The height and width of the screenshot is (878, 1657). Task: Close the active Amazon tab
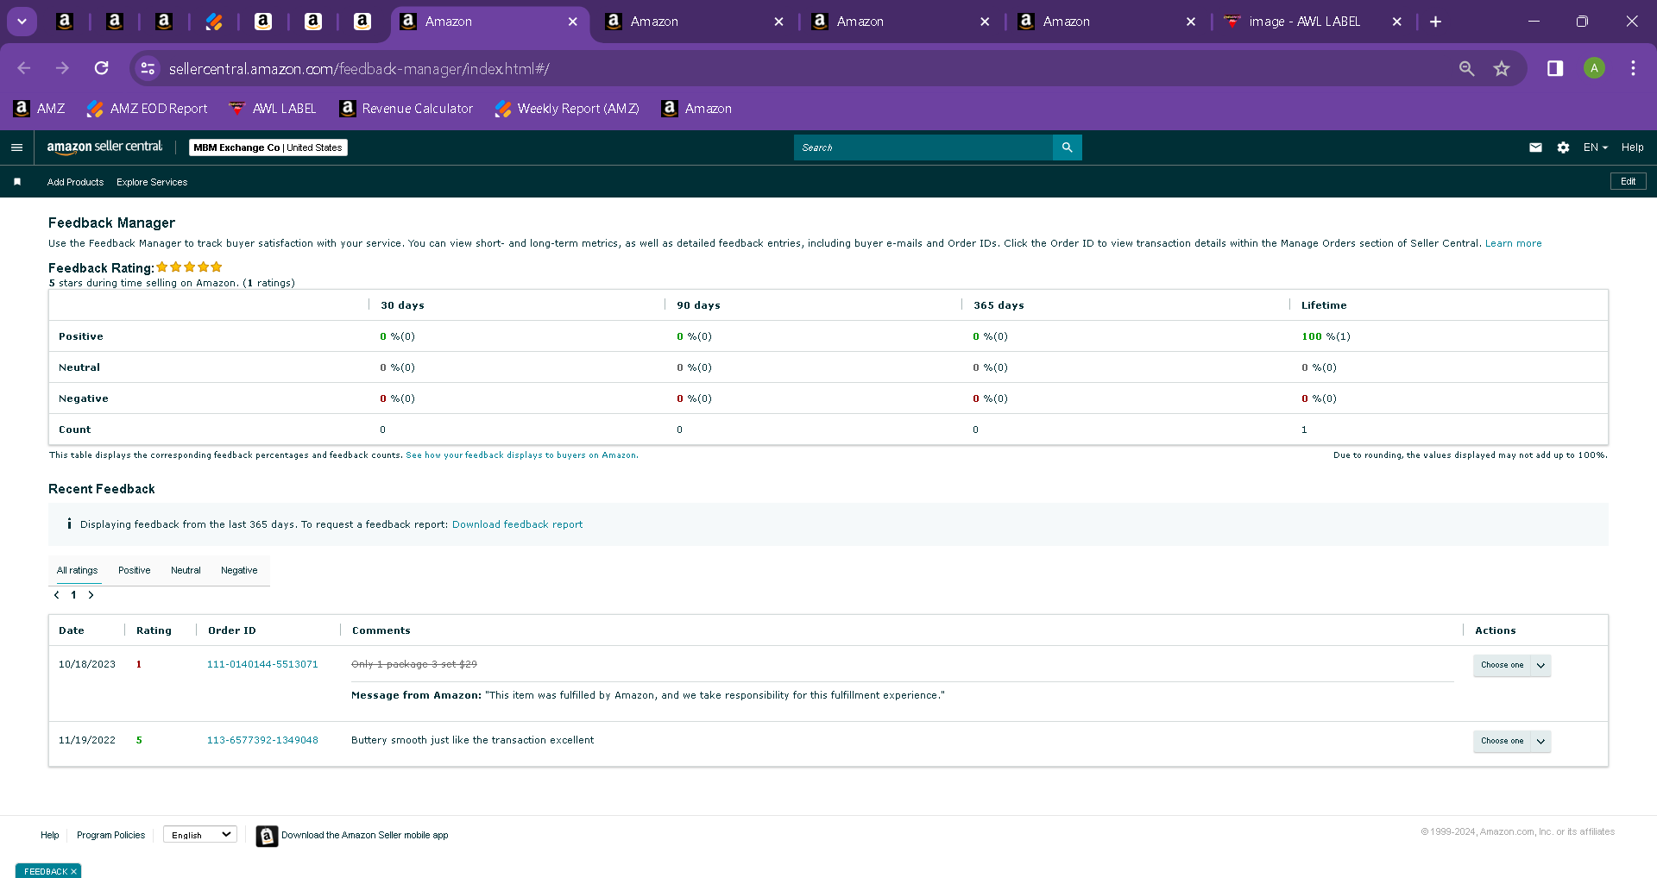(573, 22)
